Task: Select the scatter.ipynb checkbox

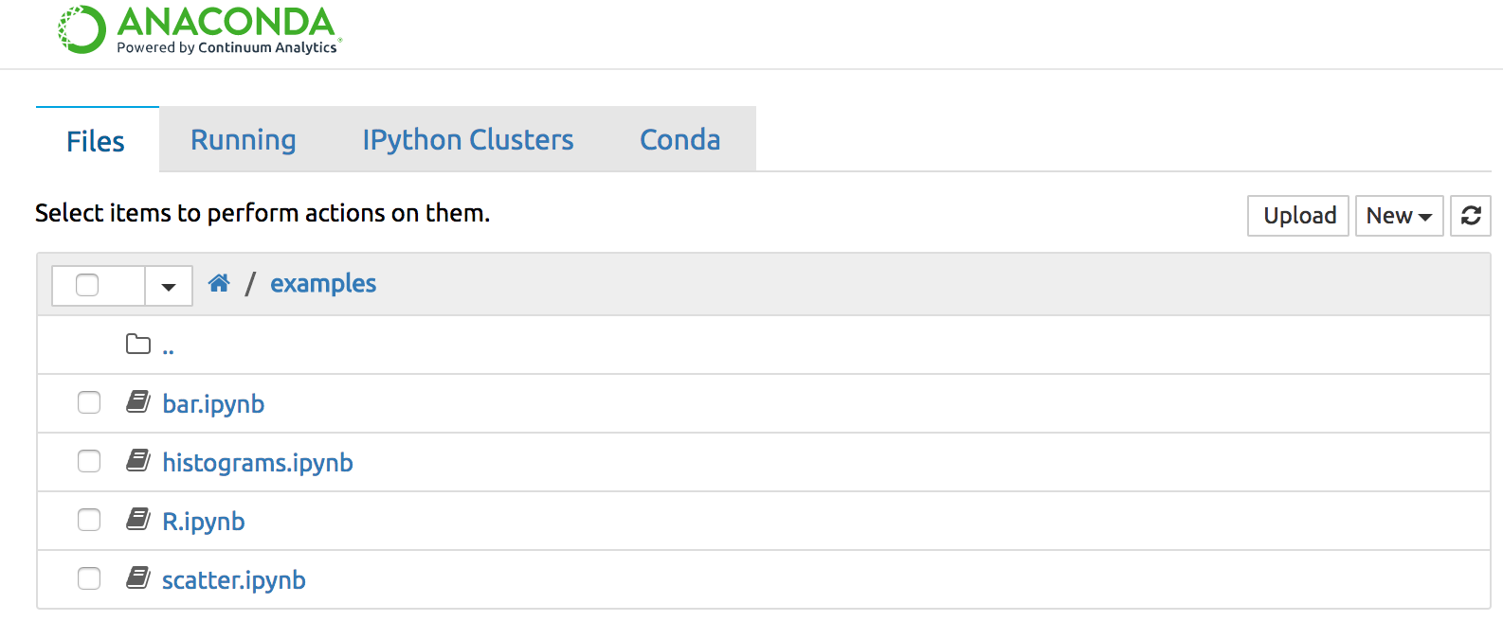Action: coord(89,578)
